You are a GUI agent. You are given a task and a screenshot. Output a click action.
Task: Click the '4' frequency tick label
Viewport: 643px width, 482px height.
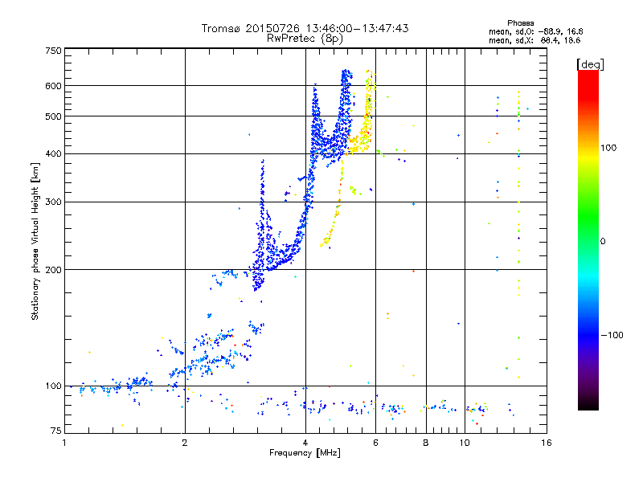(305, 443)
